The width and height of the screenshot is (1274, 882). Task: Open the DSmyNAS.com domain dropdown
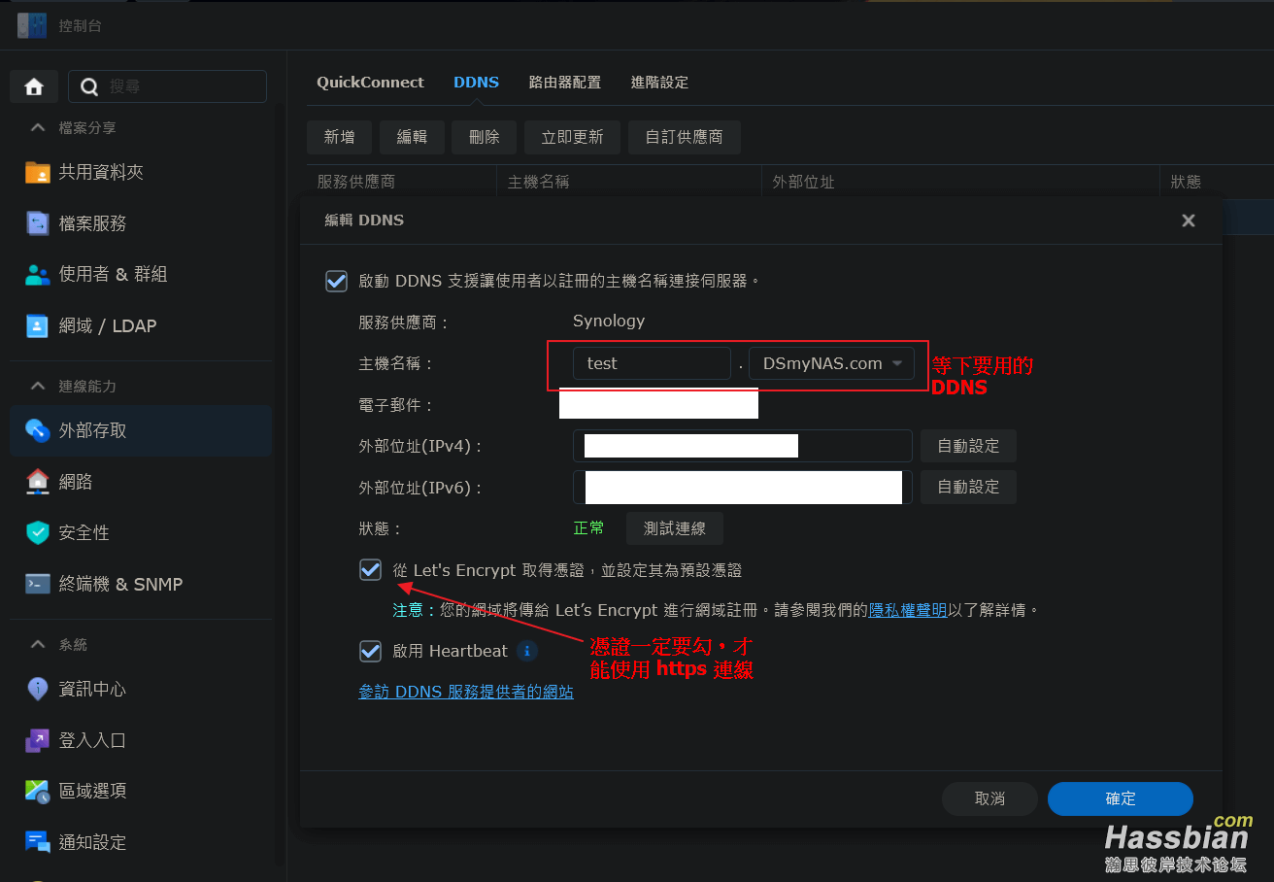(831, 363)
